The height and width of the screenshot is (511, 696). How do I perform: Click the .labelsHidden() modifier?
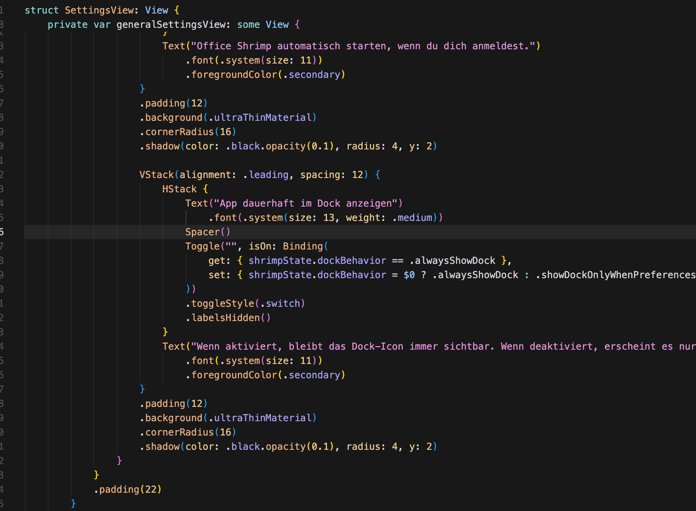(x=228, y=318)
